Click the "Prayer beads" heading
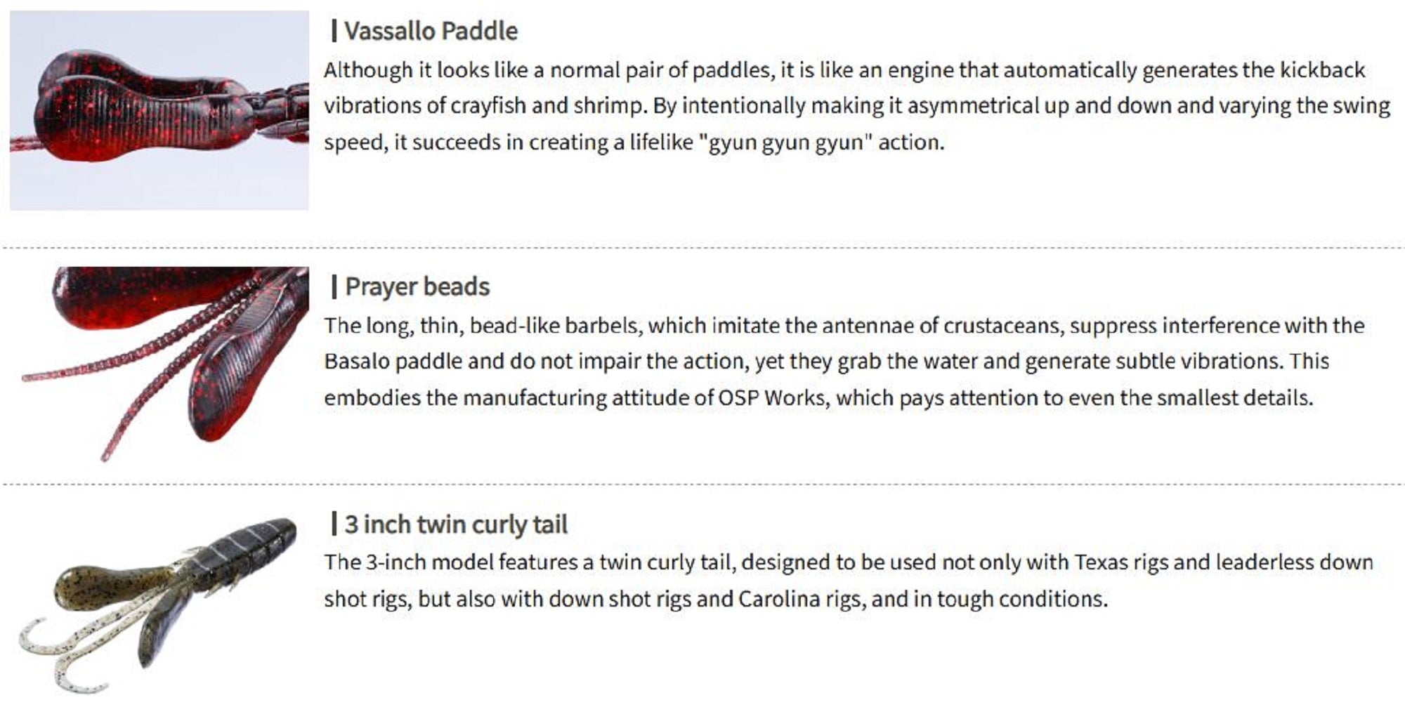The height and width of the screenshot is (707, 1405). click(x=417, y=287)
